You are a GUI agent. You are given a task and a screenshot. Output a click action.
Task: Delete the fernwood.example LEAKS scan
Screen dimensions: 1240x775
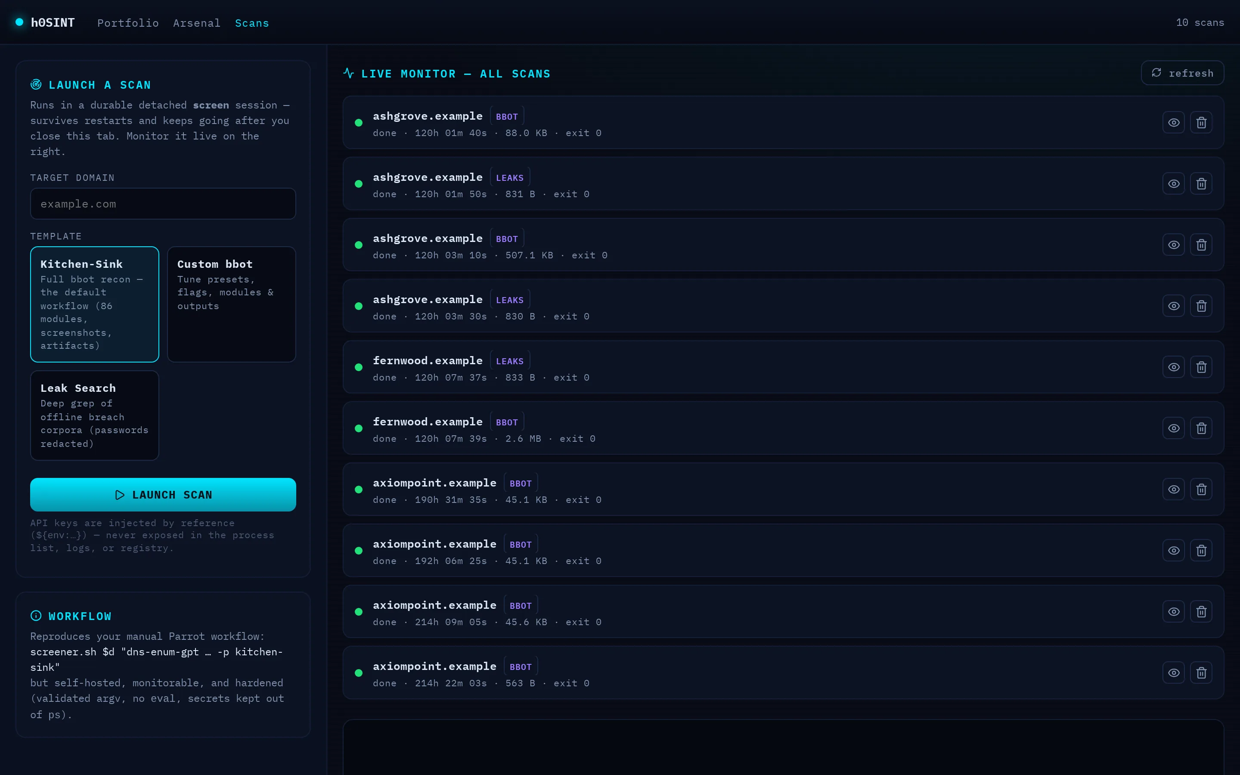[1201, 367]
